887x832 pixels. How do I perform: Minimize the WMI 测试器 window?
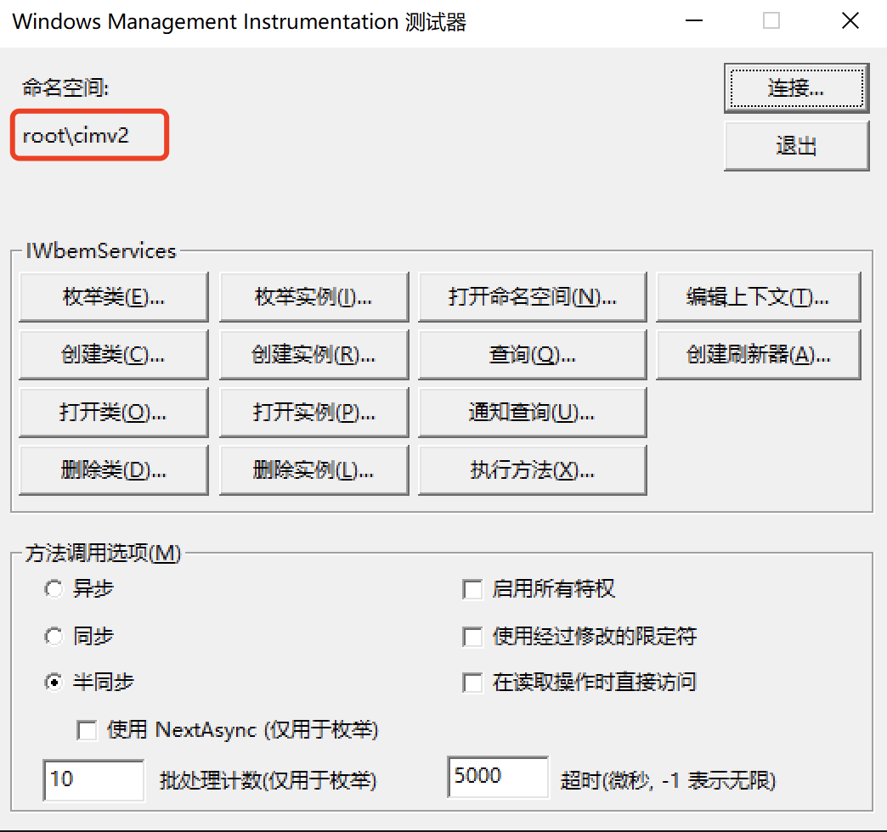click(x=694, y=21)
